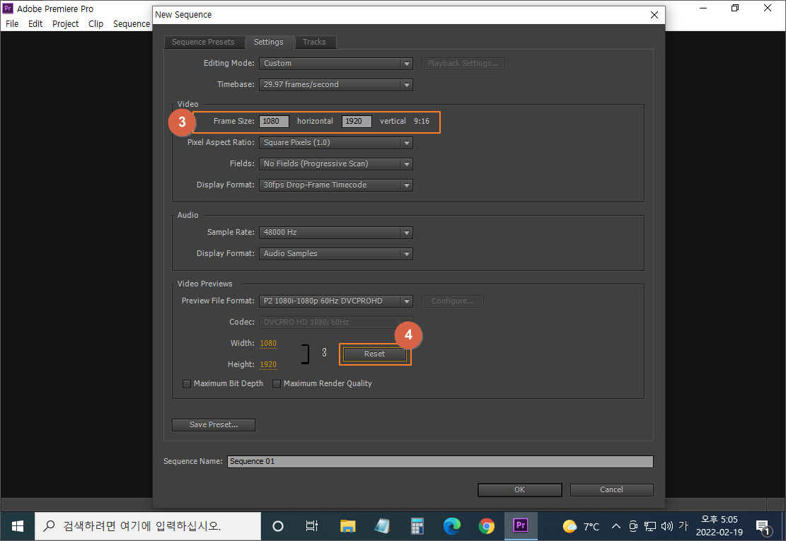Select the Settings tab
This screenshot has height=541, width=786.
269,42
